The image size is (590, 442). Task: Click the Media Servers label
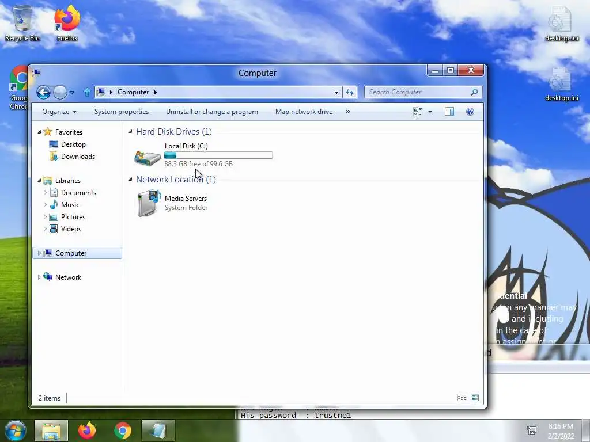[186, 199]
